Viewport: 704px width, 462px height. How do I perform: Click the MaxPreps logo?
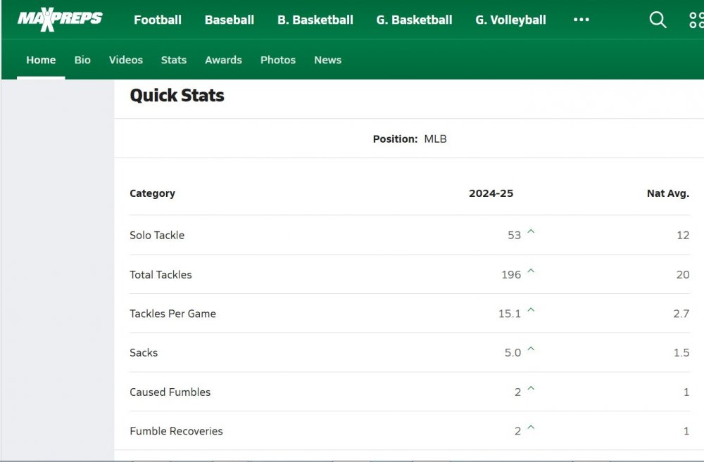[x=60, y=19]
